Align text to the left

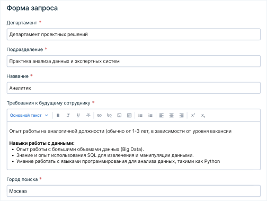coord(162,116)
